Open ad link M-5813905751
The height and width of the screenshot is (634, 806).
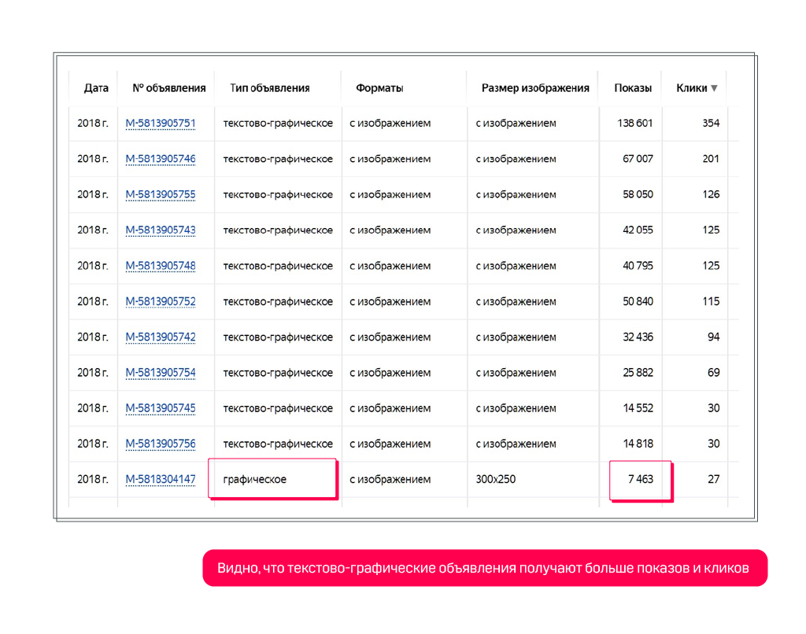pos(161,123)
